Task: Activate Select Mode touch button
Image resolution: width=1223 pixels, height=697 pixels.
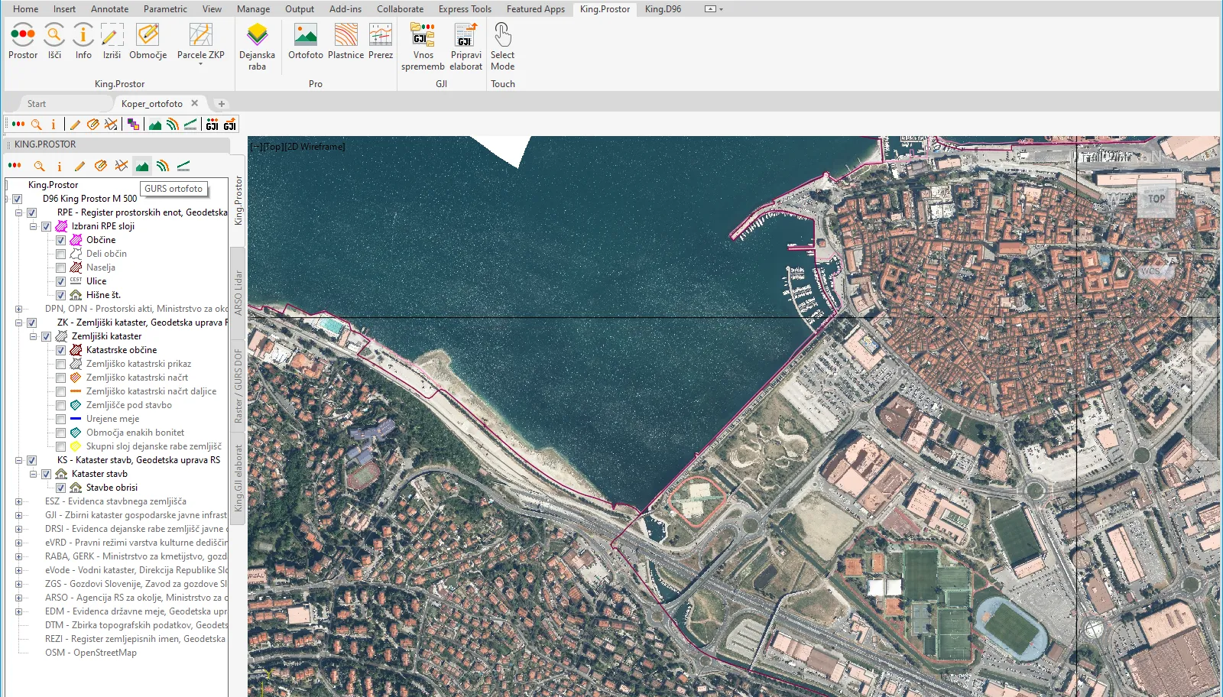Action: 502,35
